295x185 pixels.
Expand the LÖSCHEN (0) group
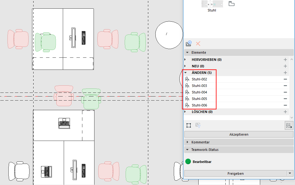185,112
